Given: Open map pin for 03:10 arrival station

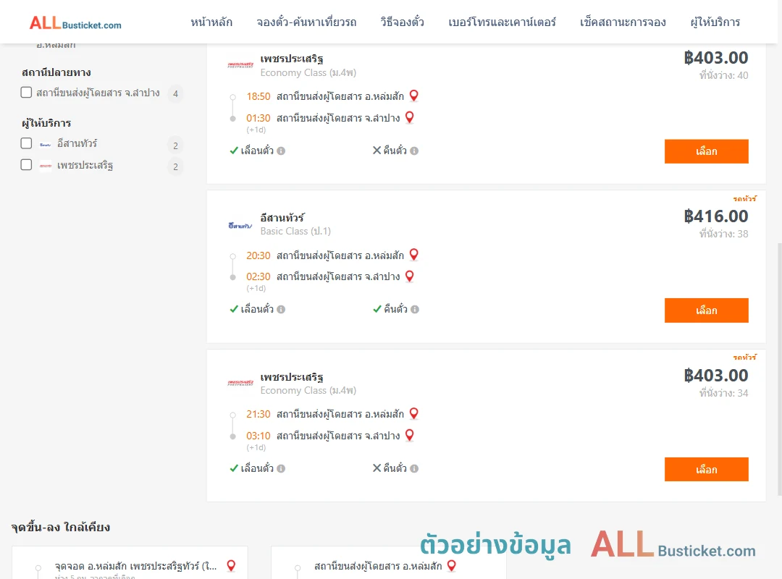Looking at the screenshot, I should click(409, 435).
